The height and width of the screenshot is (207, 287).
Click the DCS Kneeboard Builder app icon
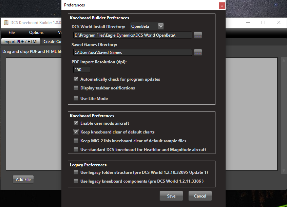click(x=6, y=22)
